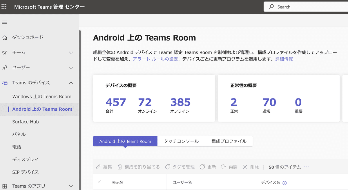Click the タグを管理 button label
The height and width of the screenshot is (190, 348).
point(184,167)
